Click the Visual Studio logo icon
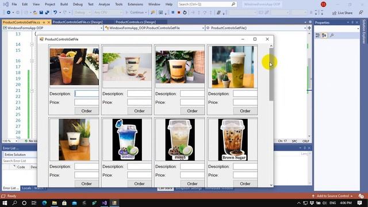The image size is (368, 207). 6,4
